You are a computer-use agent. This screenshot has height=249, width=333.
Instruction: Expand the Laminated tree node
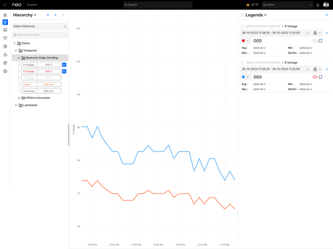tap(16, 105)
